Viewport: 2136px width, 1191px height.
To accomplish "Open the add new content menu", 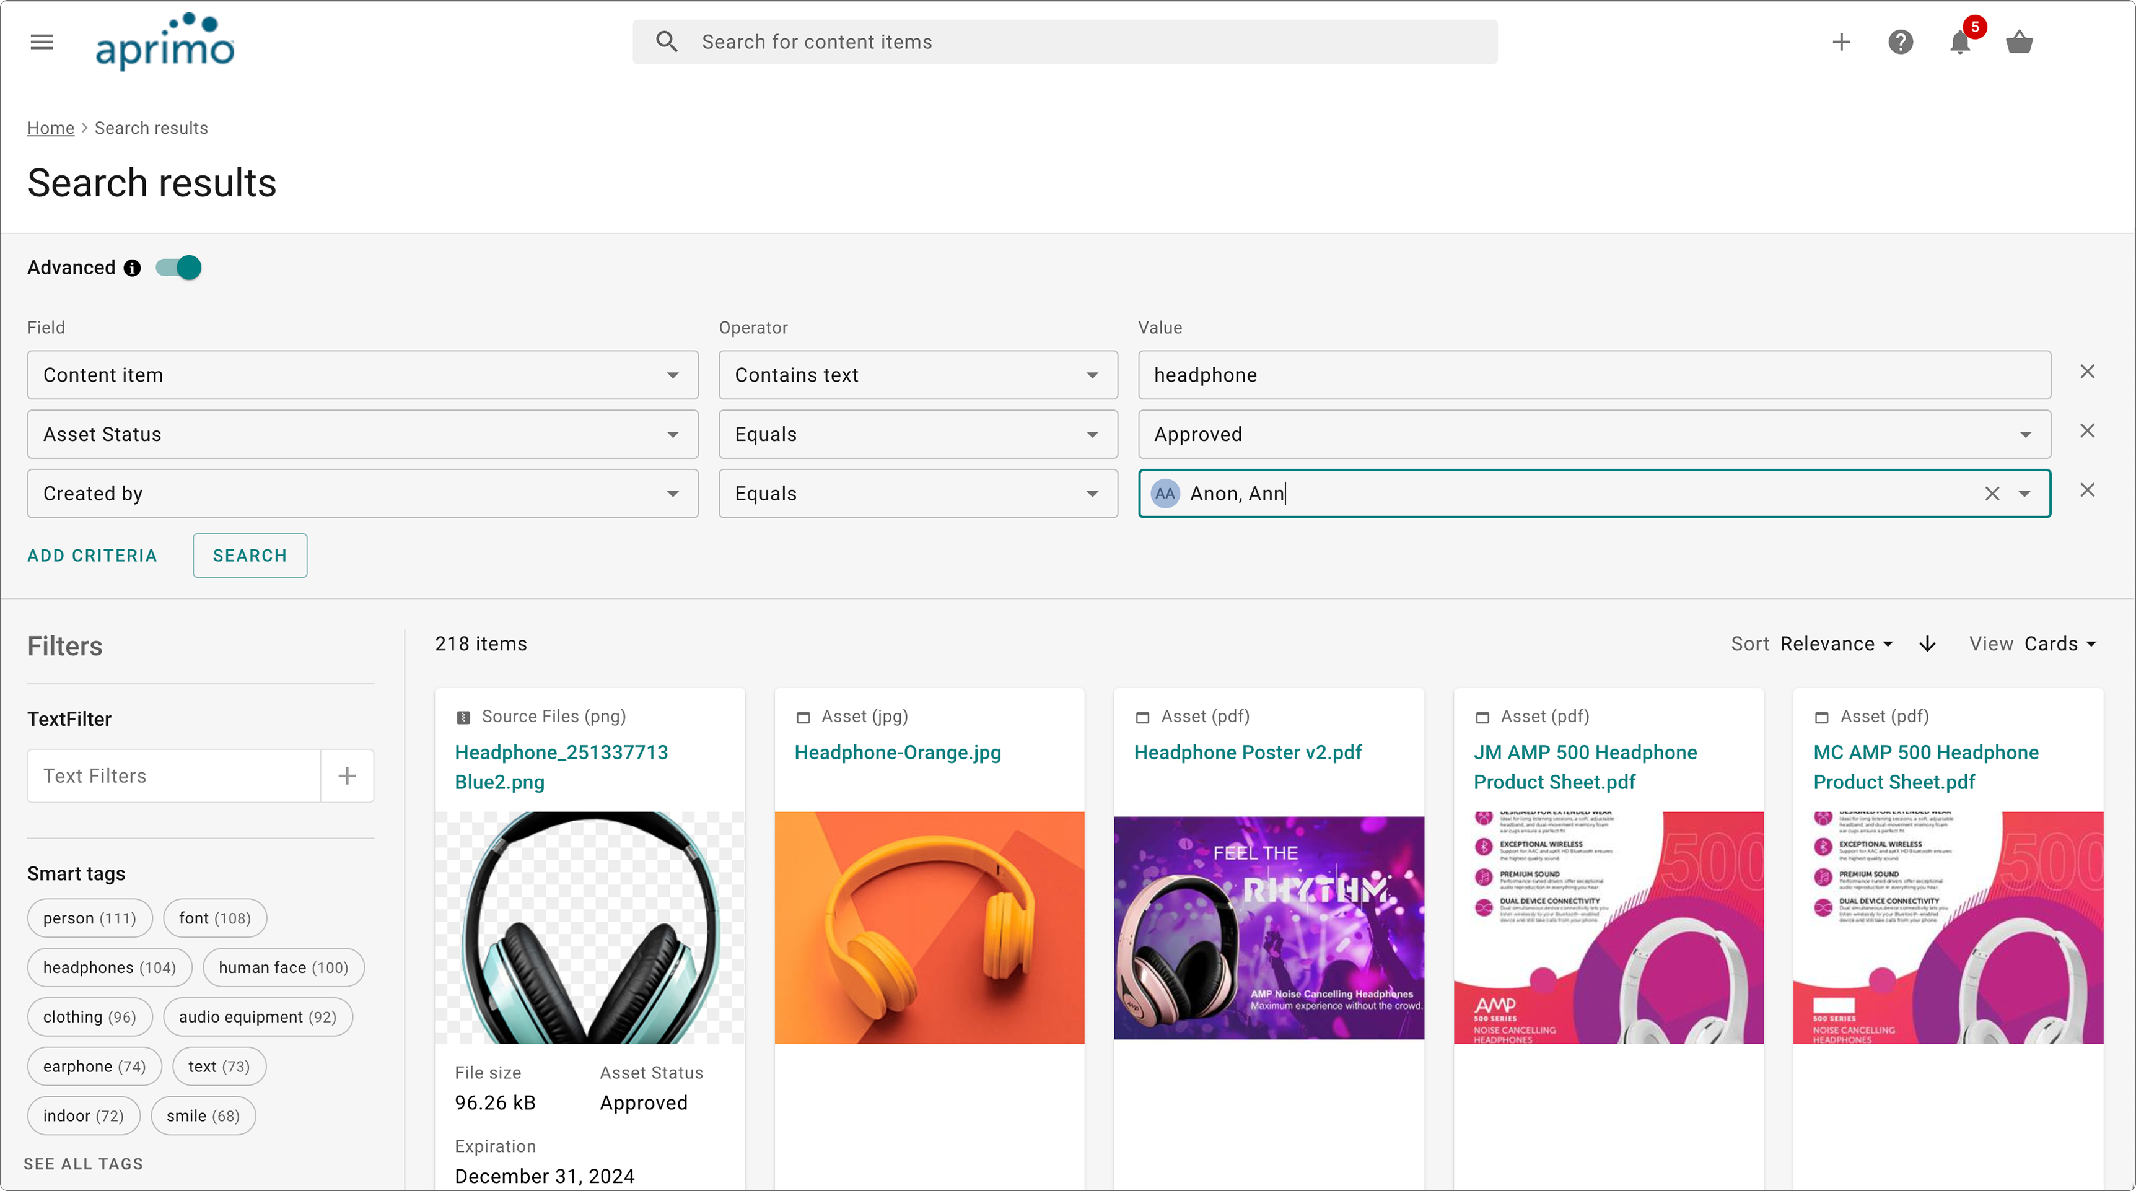I will tap(1841, 41).
